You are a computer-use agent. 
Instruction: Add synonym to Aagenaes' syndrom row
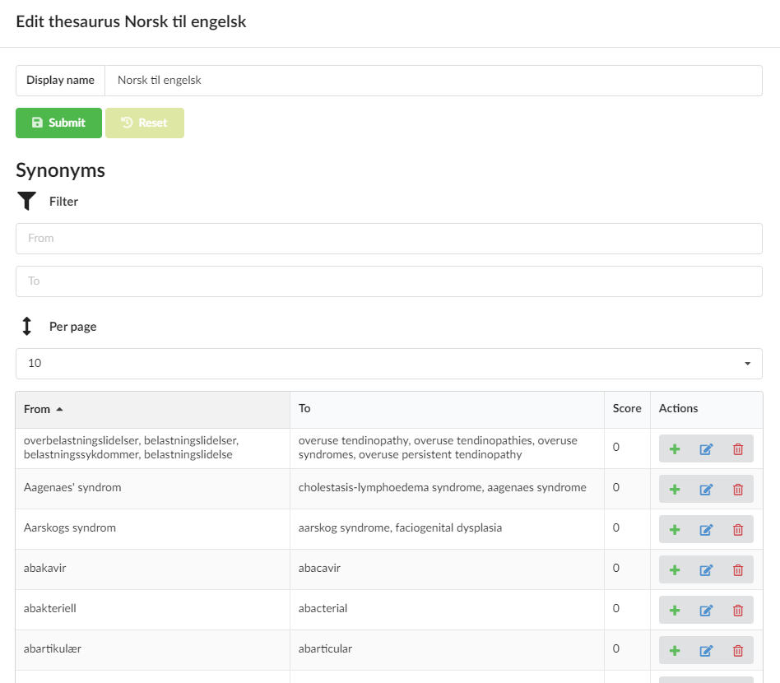point(675,490)
